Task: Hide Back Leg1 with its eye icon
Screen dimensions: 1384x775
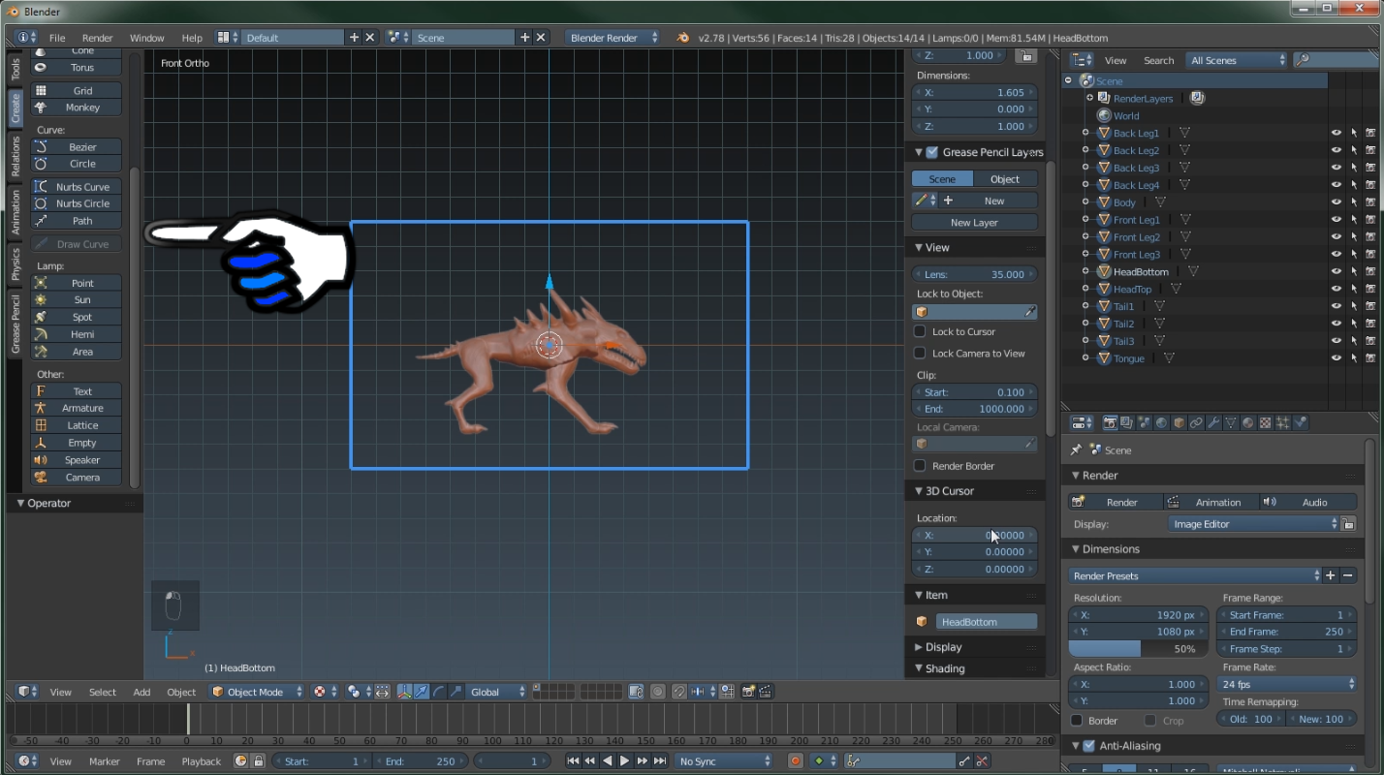Action: coord(1336,133)
